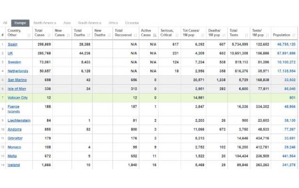This screenshot has height=188, width=299.
Task: Click the Vatican City link
Action: 18,98
